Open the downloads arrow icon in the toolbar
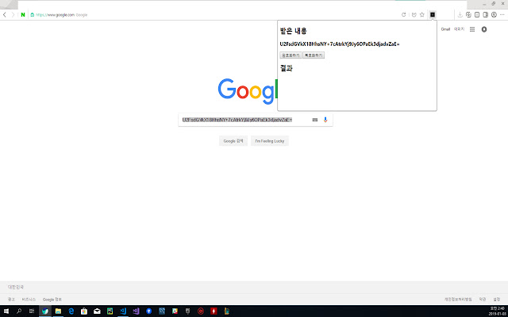 pos(460,14)
